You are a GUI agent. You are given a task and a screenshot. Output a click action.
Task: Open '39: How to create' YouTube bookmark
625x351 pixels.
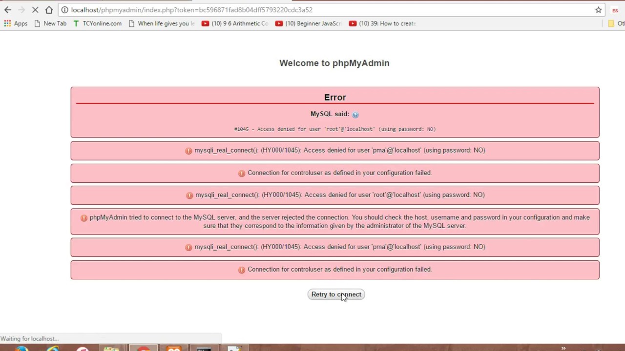tap(382, 23)
